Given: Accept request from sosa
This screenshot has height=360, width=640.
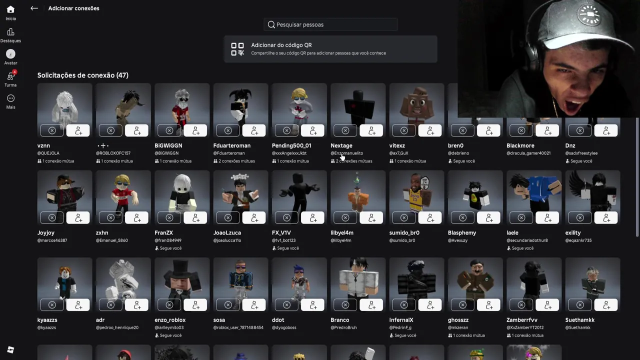Looking at the screenshot, I should click(254, 304).
